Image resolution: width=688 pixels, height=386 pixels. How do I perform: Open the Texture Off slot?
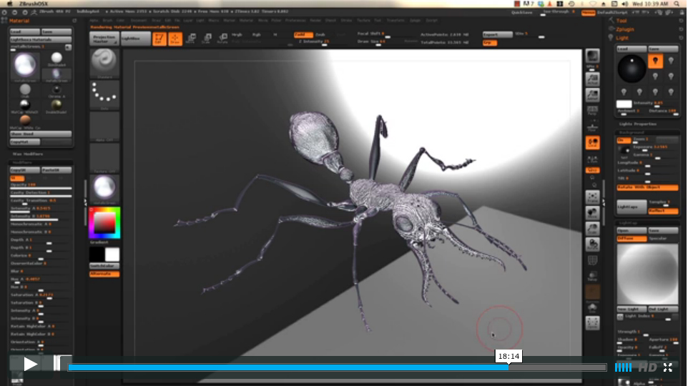pyautogui.click(x=104, y=158)
